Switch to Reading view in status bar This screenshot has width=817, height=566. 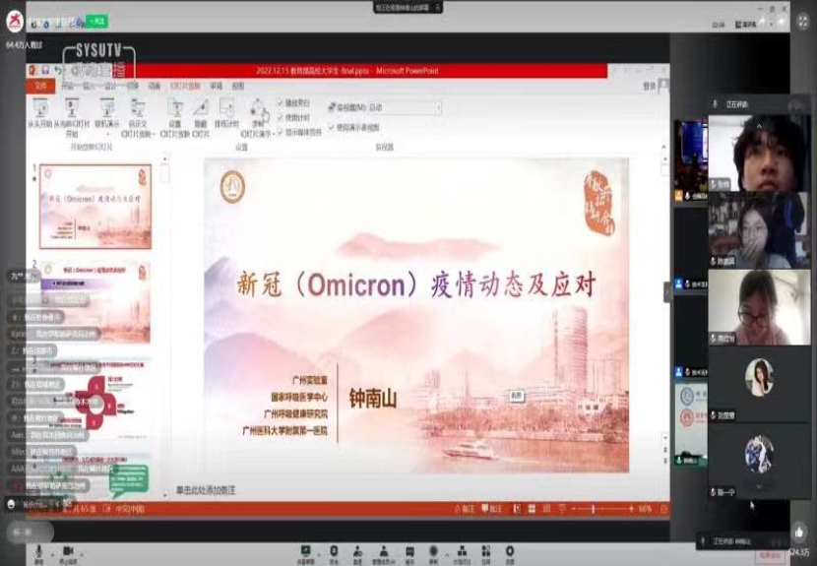pos(546,509)
